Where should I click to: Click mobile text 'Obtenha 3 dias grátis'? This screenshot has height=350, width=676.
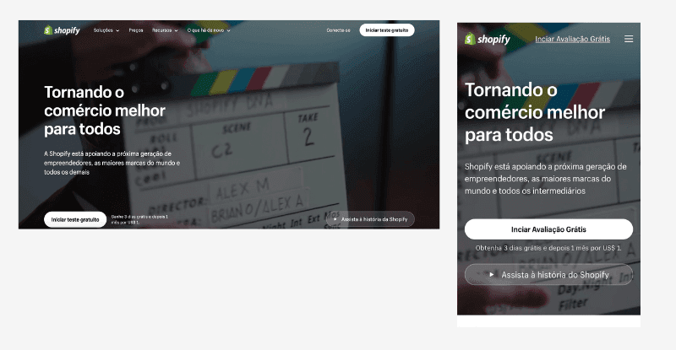pos(548,248)
